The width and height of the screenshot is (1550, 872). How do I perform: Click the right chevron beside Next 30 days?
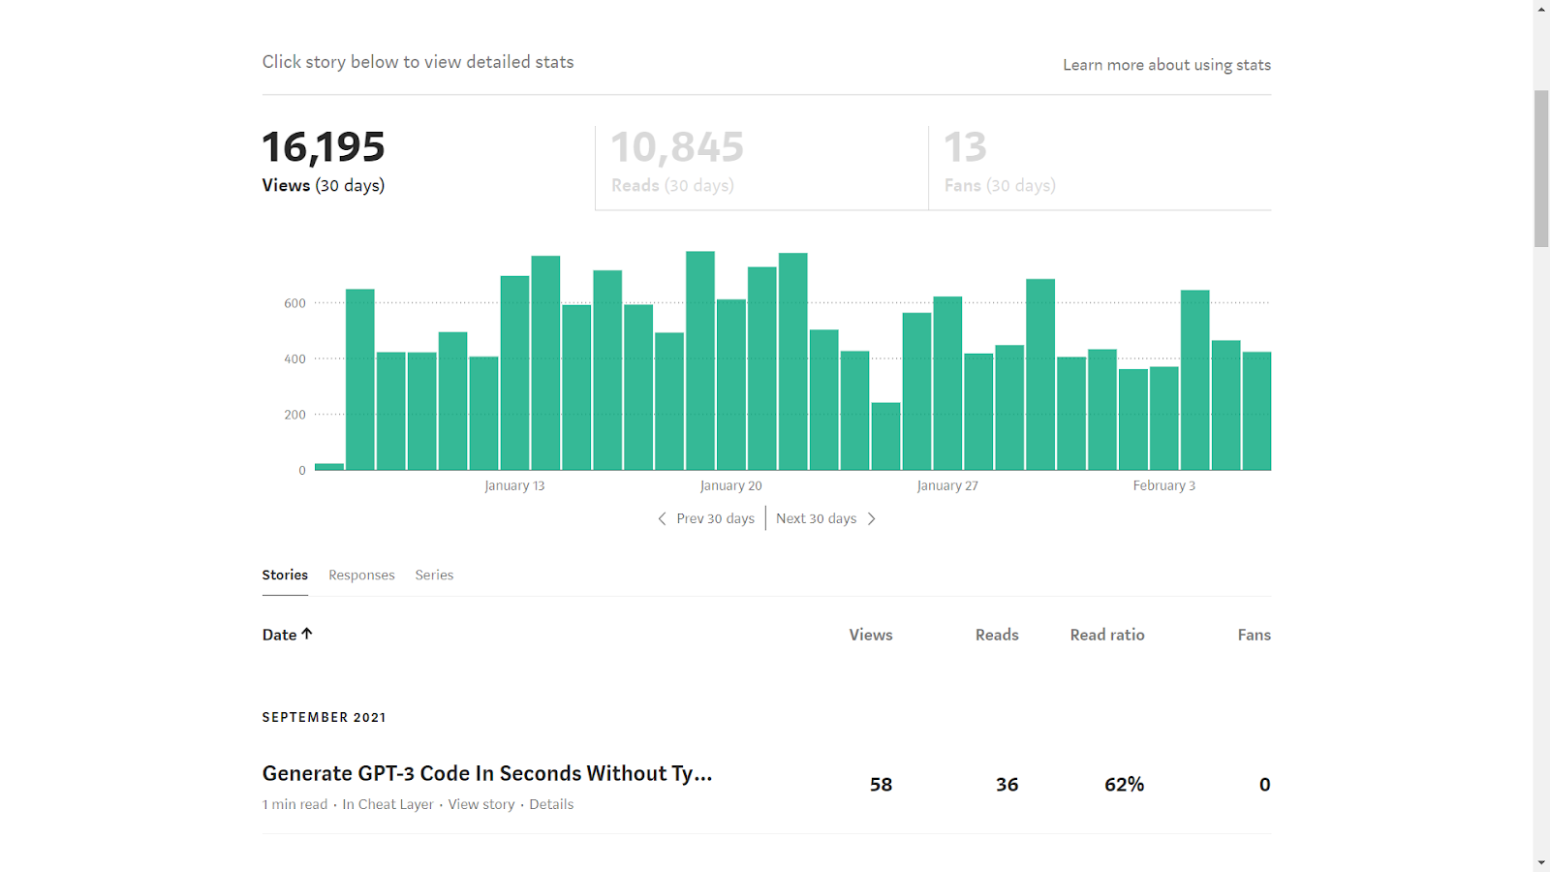tap(872, 519)
